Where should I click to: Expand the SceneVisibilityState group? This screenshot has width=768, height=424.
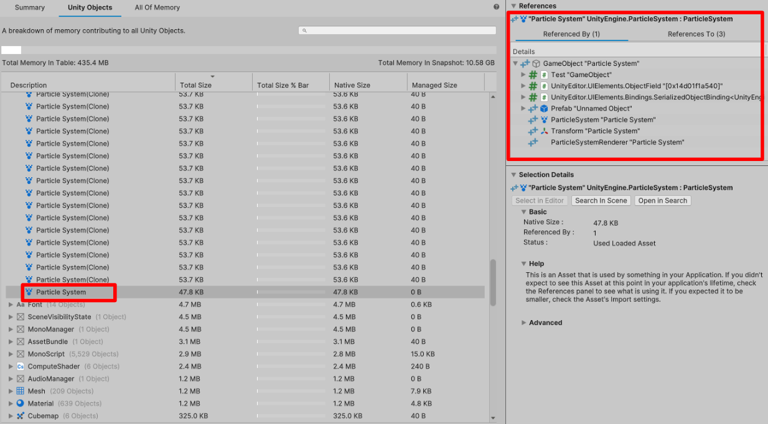(11, 317)
